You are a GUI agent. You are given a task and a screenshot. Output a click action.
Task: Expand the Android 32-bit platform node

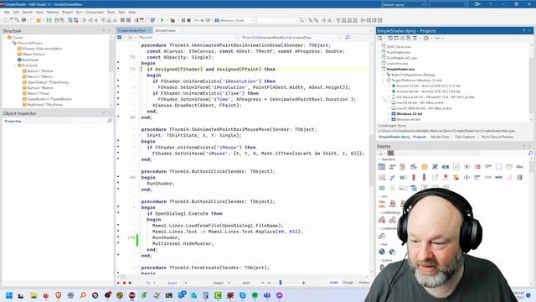389,86
